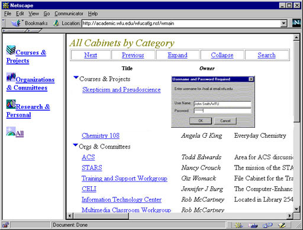Click the horizontal scrollbar left arrow
The image size is (303, 230).
tap(70, 216)
